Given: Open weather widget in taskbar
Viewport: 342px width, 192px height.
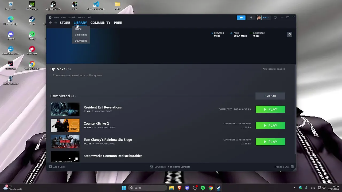Looking at the screenshot, I should (13, 188).
